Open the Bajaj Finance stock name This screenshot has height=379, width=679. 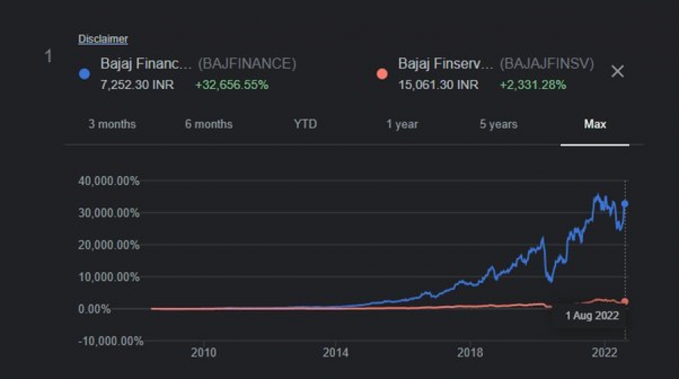[x=146, y=63]
